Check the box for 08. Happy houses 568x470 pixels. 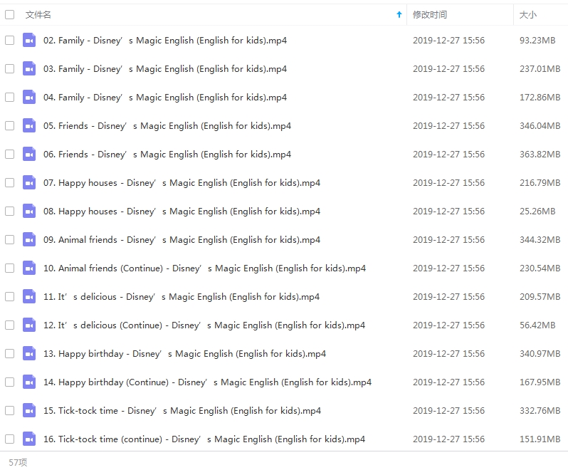(10, 211)
